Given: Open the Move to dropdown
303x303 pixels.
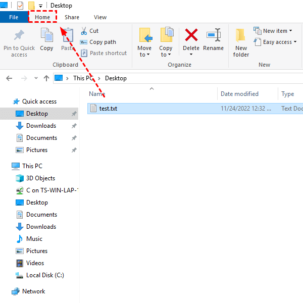Looking at the screenshot, I should click(x=144, y=52).
